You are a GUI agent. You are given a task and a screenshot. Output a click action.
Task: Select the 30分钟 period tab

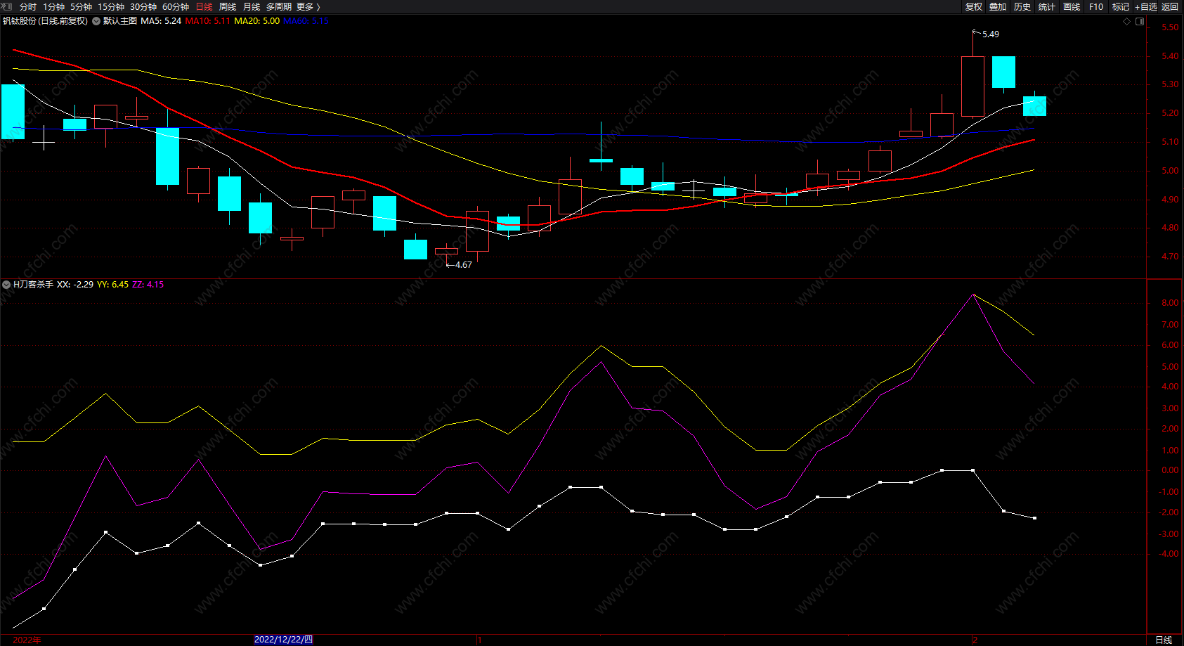tap(143, 6)
